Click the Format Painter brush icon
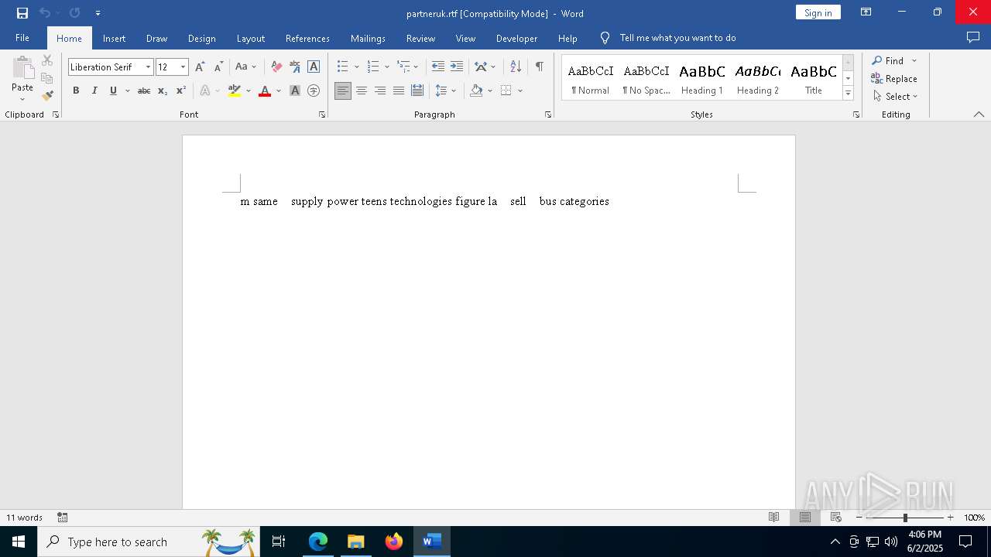 pos(47,96)
